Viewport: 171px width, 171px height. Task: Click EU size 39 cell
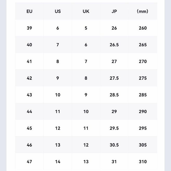(x=29, y=28)
